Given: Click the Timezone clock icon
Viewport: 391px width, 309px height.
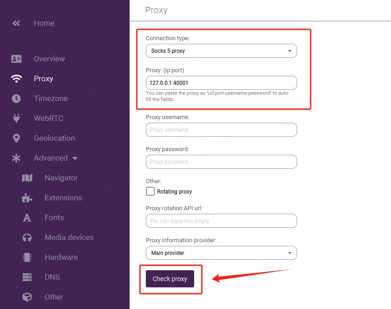Looking at the screenshot, I should click(x=16, y=98).
